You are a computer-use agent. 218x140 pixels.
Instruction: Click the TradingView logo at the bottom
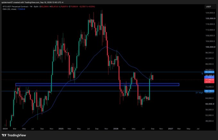coord(14,135)
